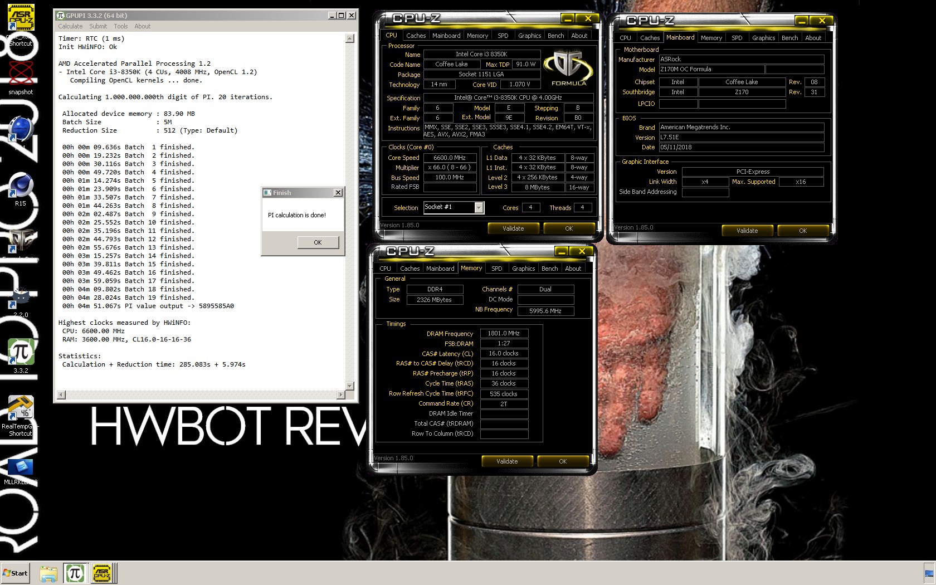Click GPUPI horizontal scrollbar right arrow
This screenshot has width=936, height=585.
(x=340, y=394)
